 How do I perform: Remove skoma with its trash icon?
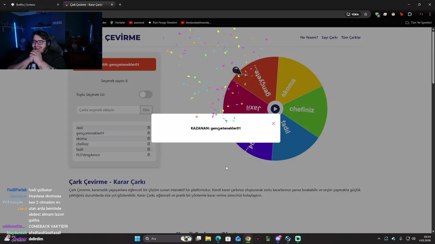(x=149, y=139)
